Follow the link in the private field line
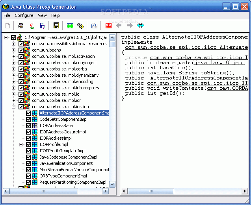 coord(199,57)
